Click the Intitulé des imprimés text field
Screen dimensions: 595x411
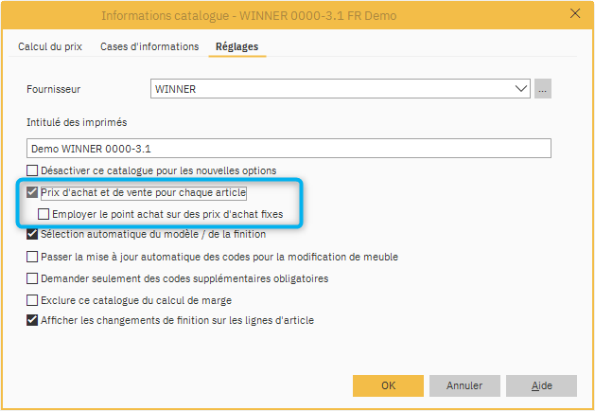(289, 149)
